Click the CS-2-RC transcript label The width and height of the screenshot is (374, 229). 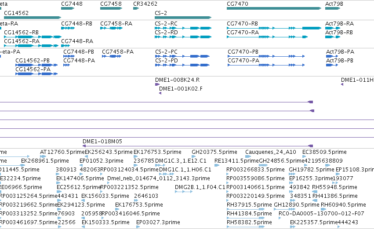coord(166,24)
